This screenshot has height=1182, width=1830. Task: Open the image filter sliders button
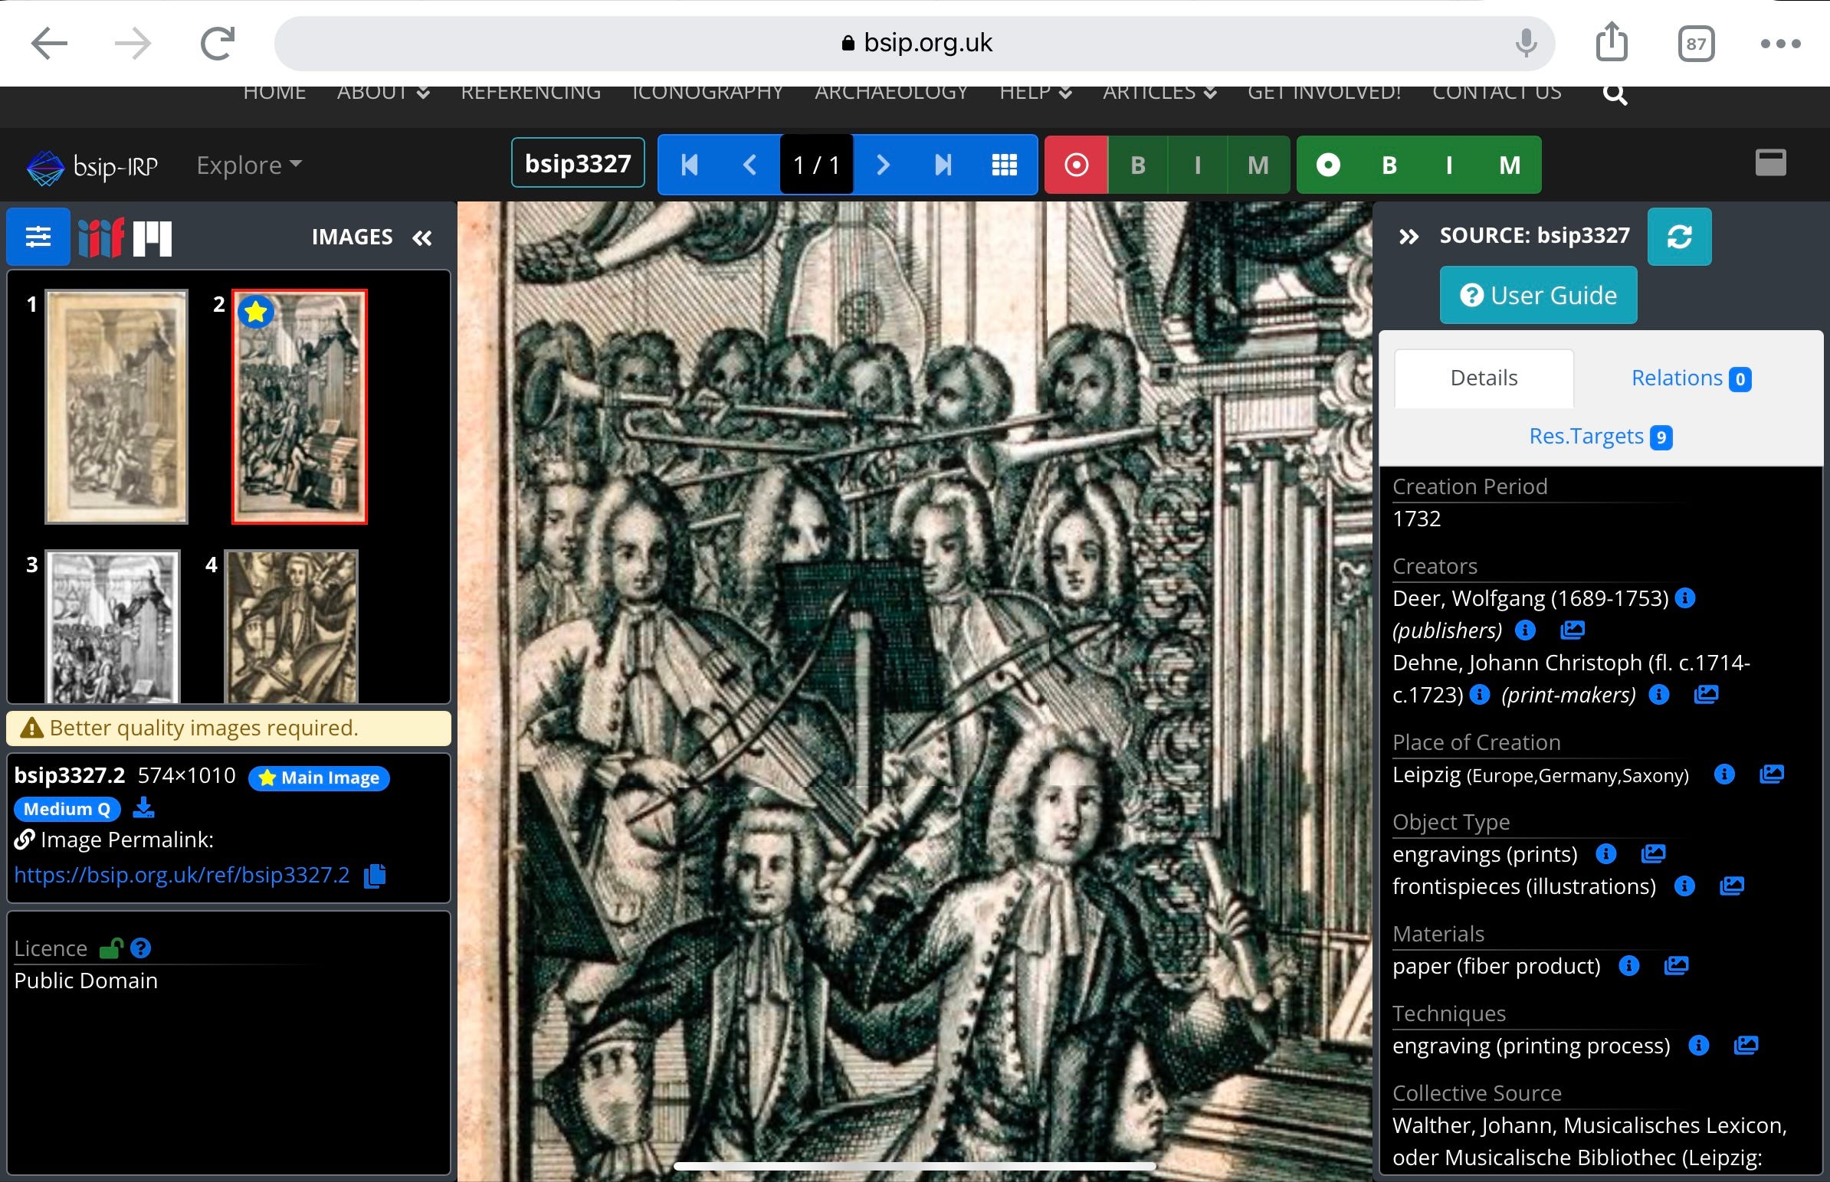(38, 237)
